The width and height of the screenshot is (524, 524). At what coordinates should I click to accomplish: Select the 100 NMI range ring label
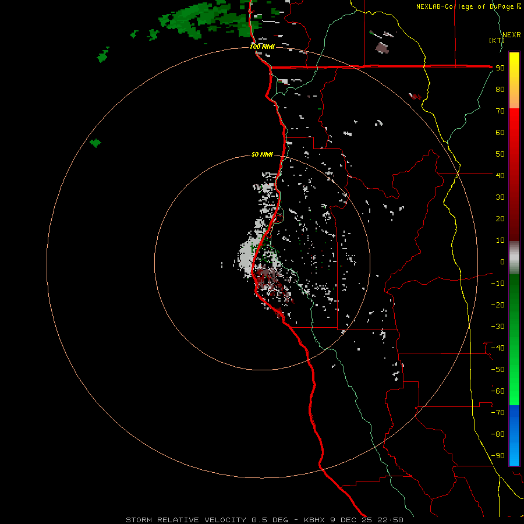262,47
